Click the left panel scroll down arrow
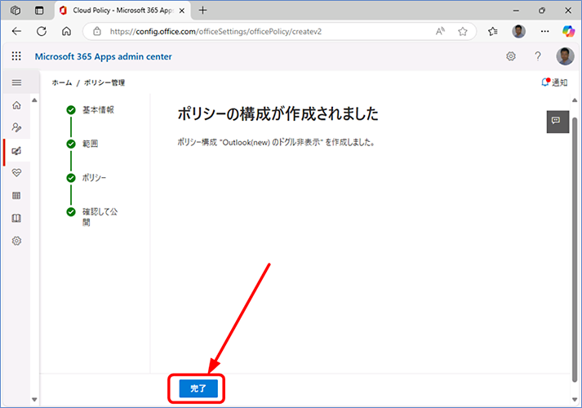582x408 pixels. (x=34, y=400)
